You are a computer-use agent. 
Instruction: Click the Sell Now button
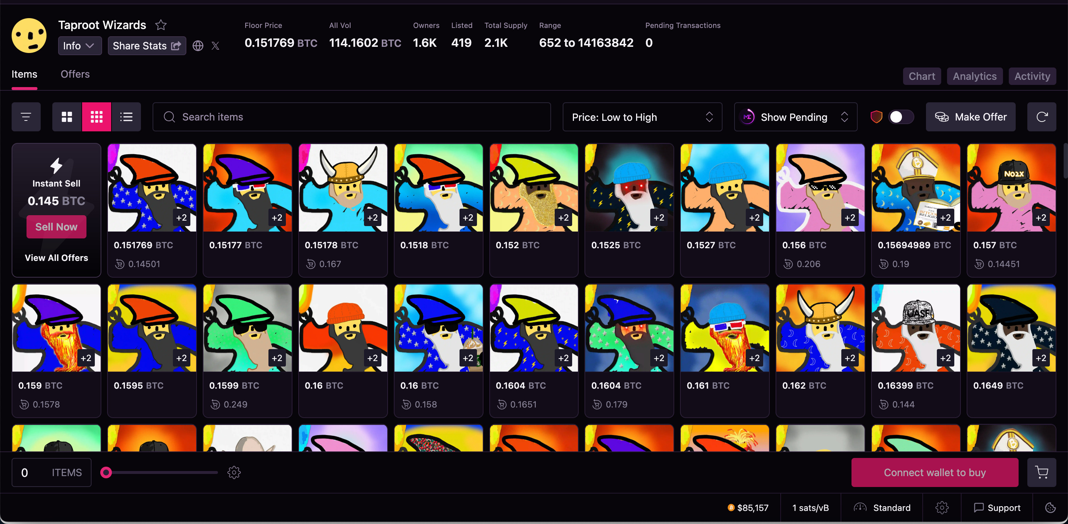(56, 226)
